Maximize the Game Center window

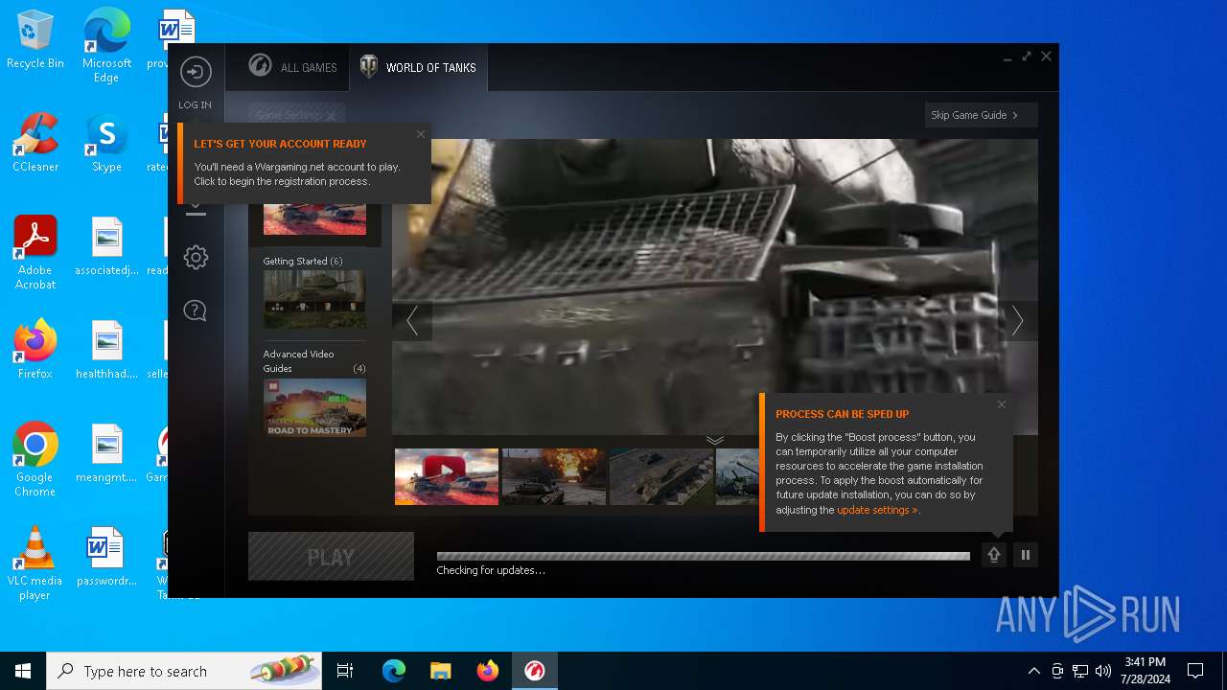coord(1027,57)
